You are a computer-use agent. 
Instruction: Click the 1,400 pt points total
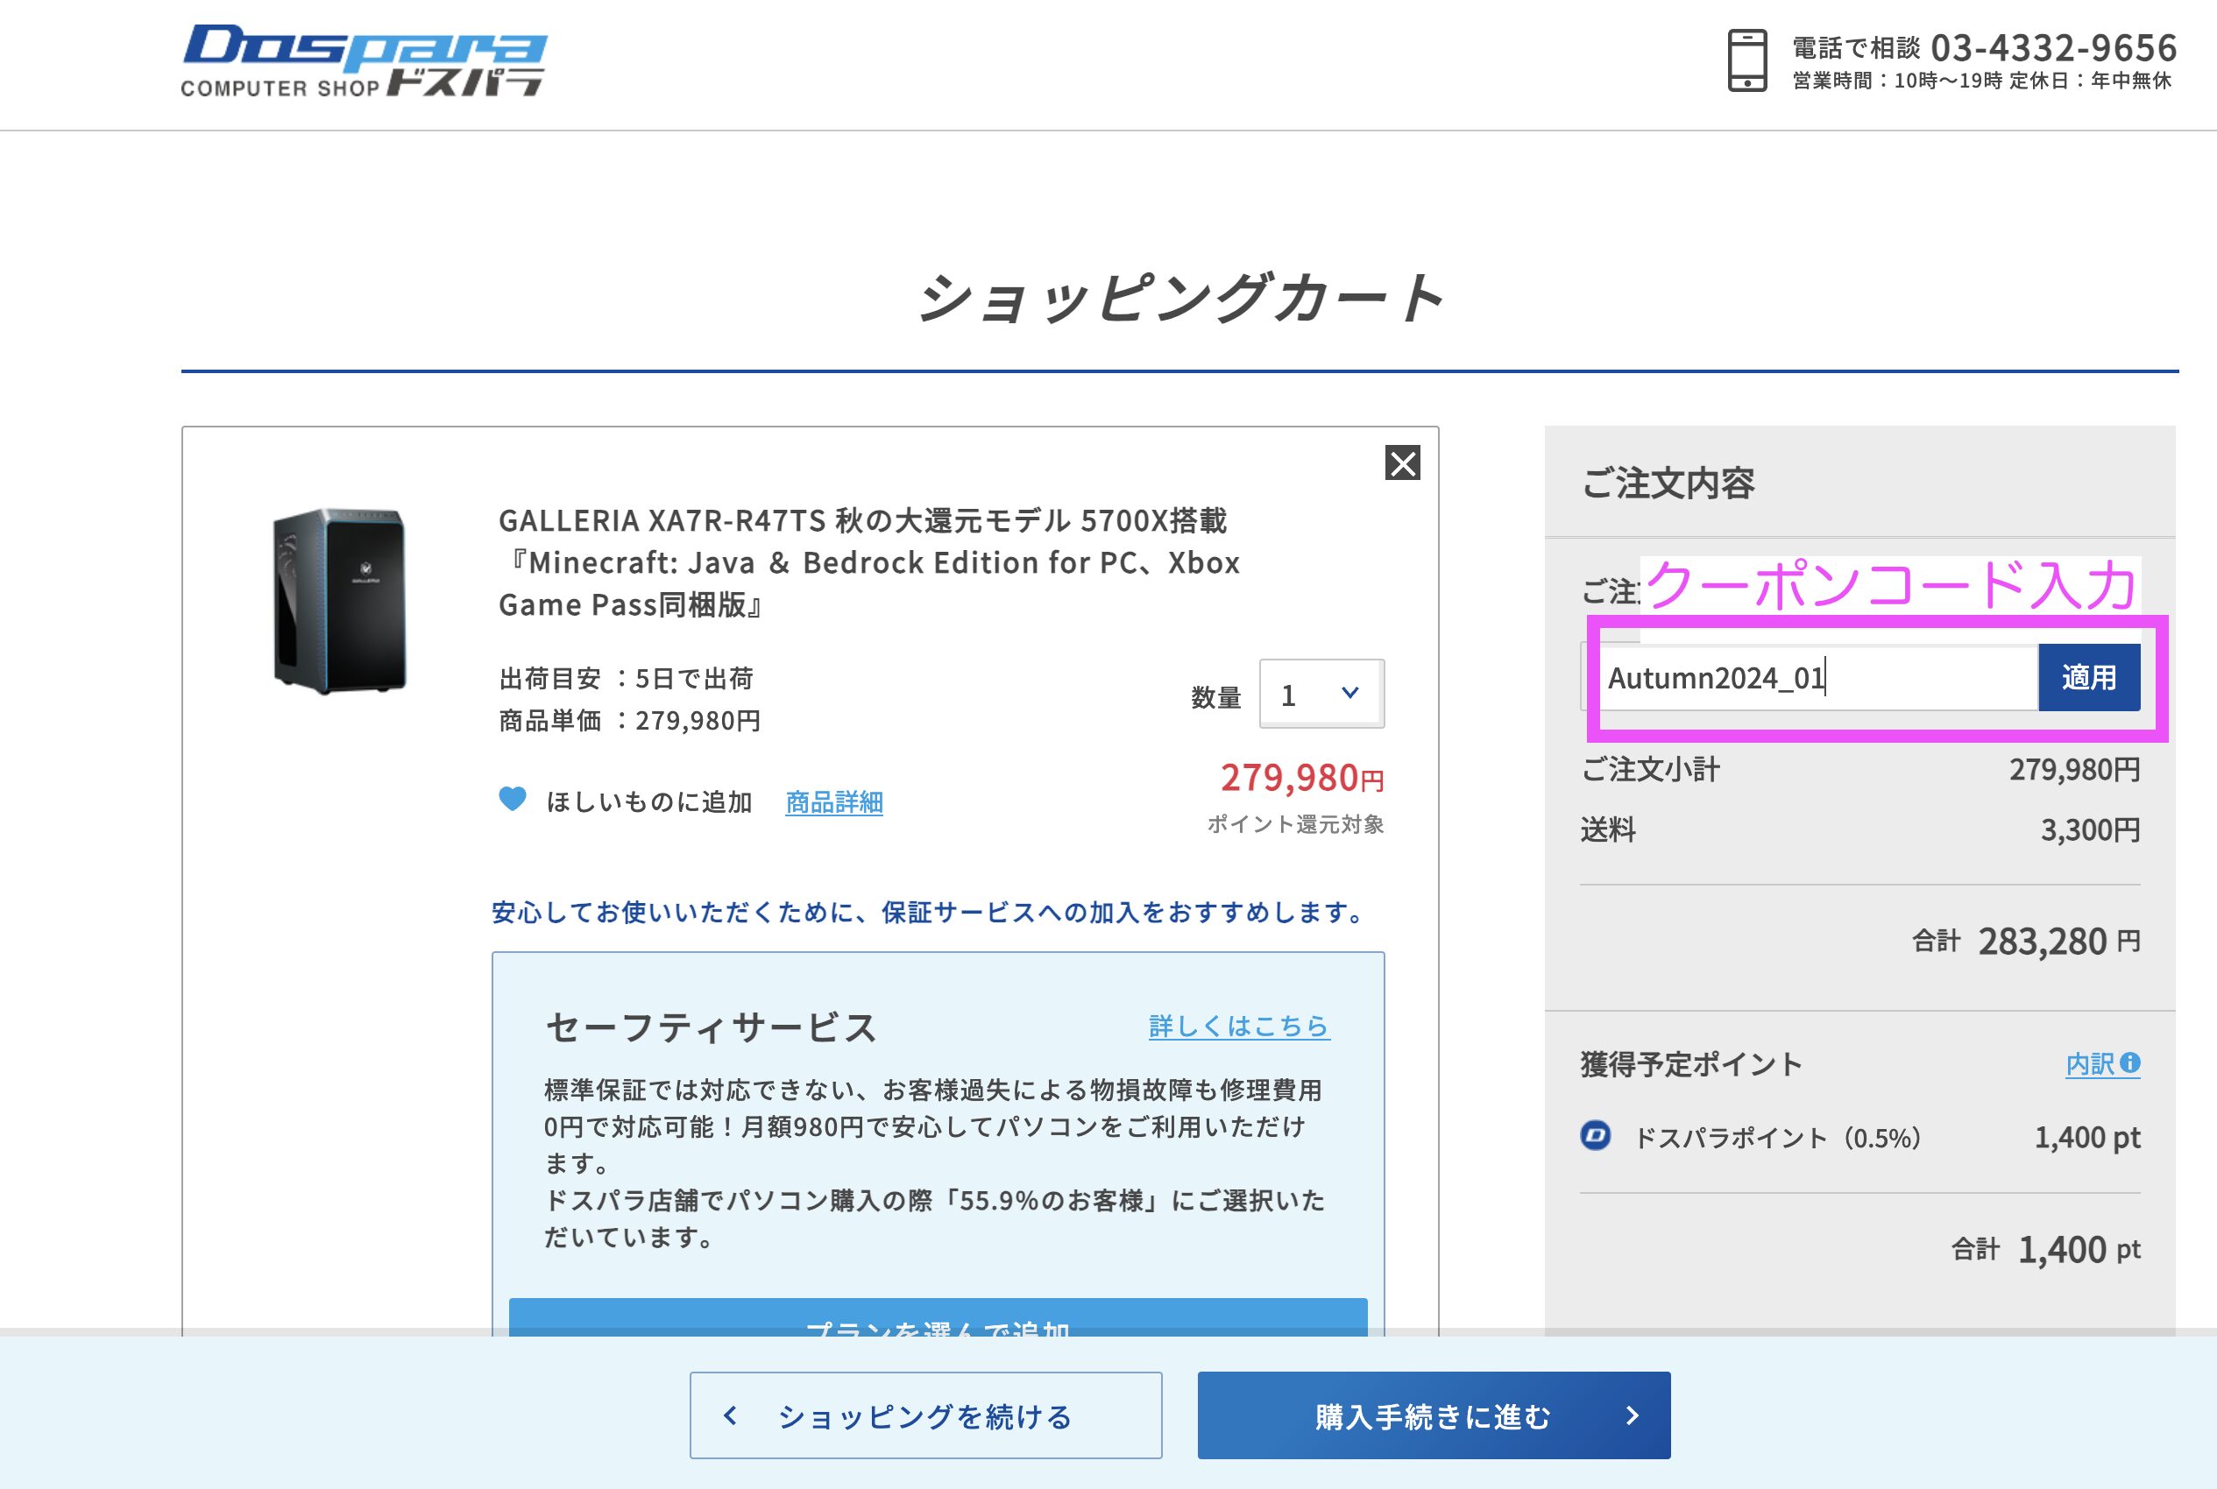(2079, 1250)
